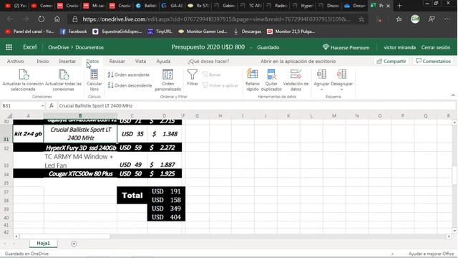Select cell with HyperX Fury 3D ssd 240Gb
Screen dimensions: 458x258
point(81,148)
